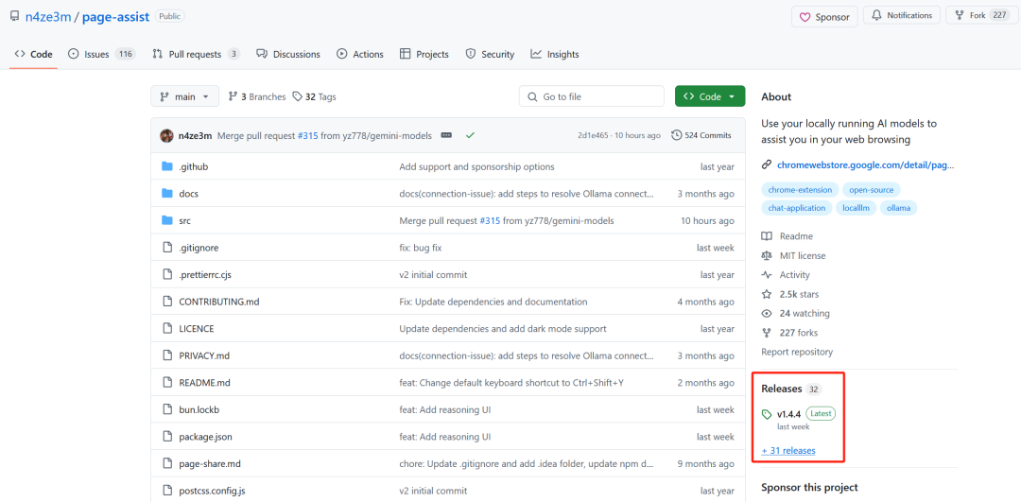Open the src folder

click(x=185, y=220)
